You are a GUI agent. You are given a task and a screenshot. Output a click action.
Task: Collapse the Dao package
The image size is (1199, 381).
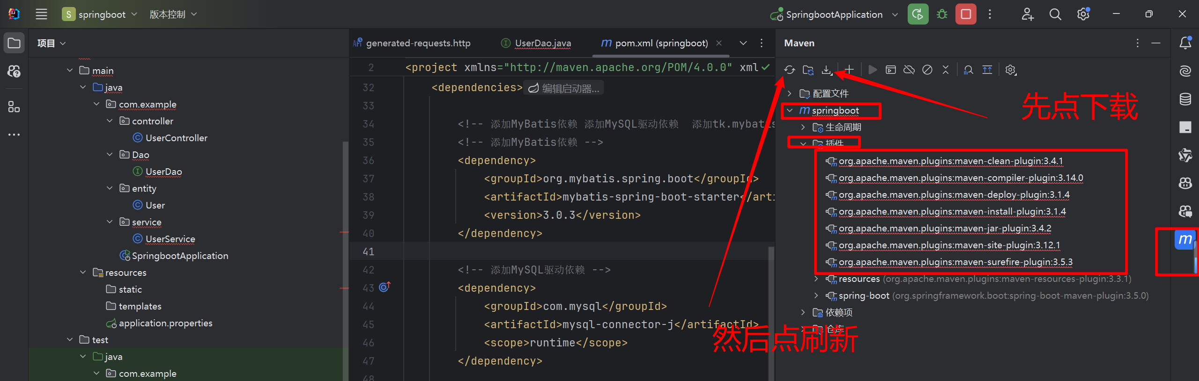click(110, 154)
